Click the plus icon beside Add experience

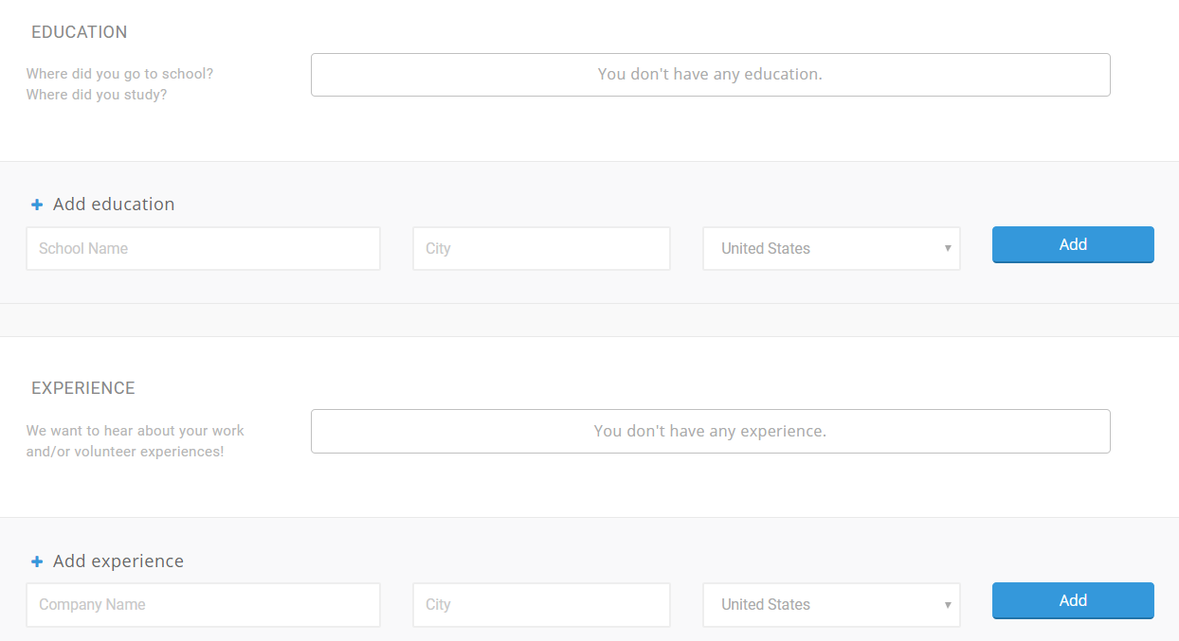[x=37, y=561]
